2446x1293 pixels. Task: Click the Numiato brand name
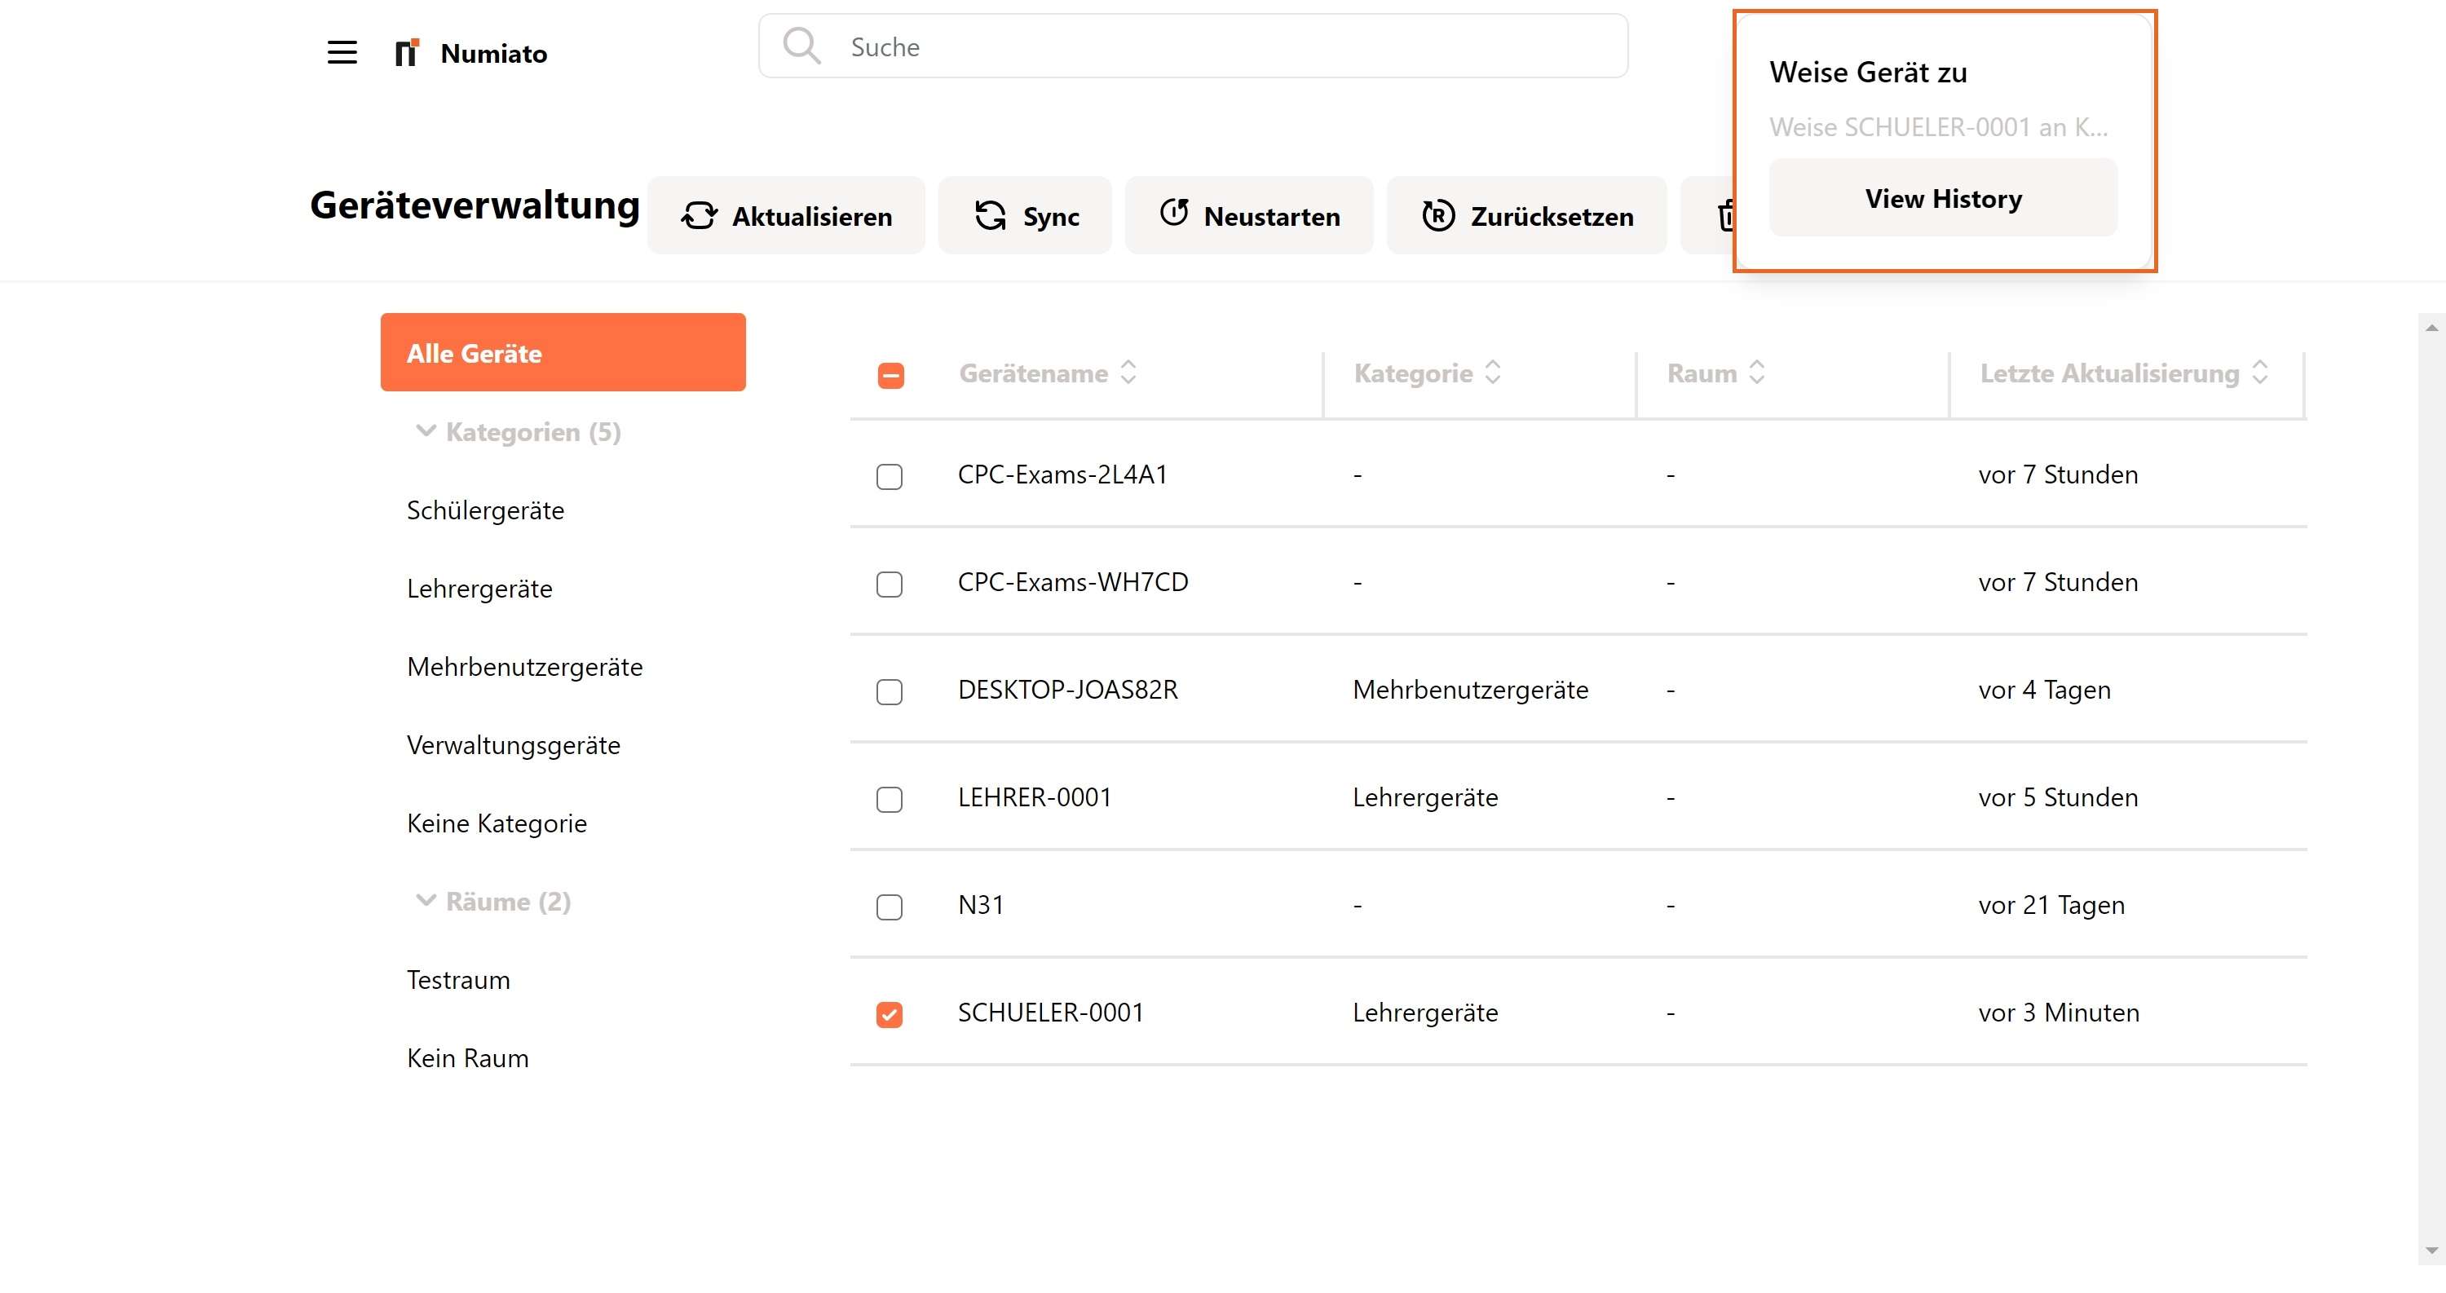click(494, 53)
